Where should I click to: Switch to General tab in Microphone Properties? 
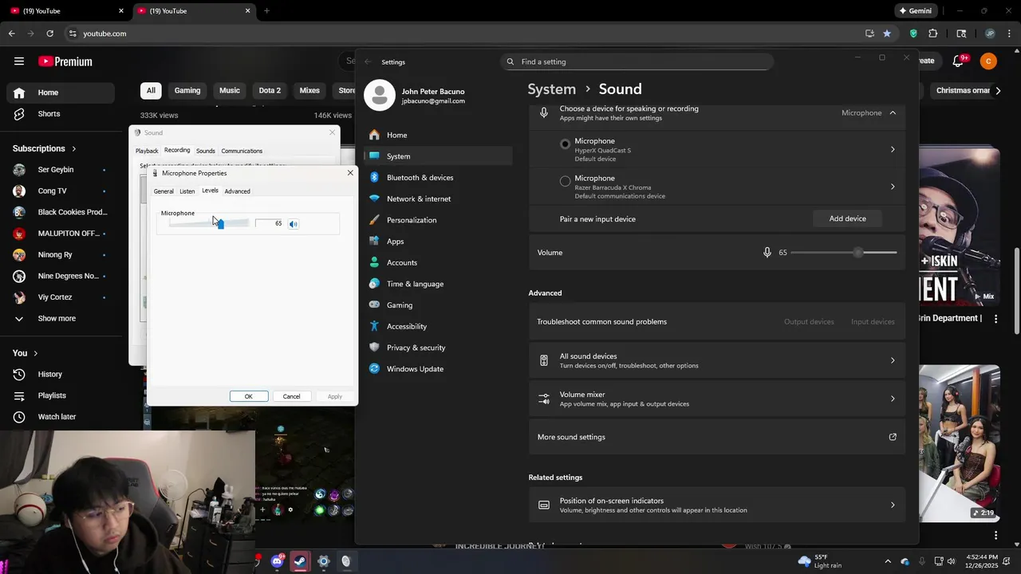tap(164, 191)
